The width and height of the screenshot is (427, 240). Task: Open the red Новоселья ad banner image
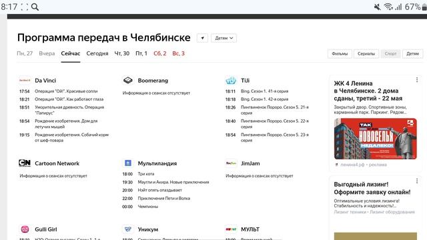(x=375, y=139)
